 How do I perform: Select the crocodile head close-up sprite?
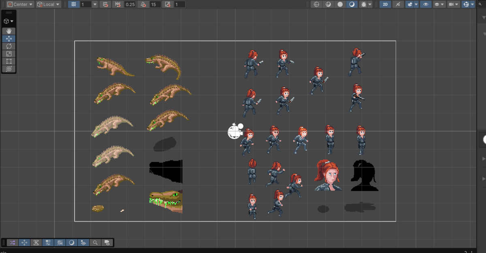pos(166,201)
